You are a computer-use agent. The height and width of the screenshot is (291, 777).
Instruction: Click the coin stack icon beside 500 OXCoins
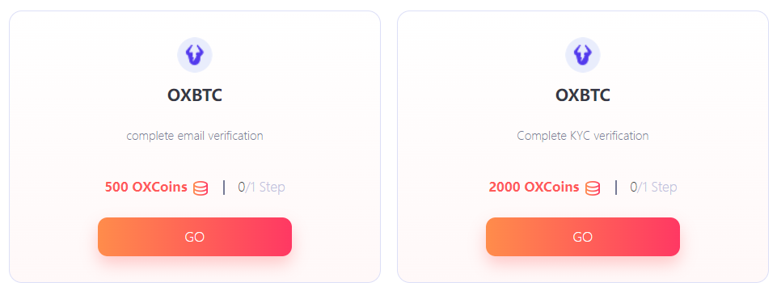(201, 188)
